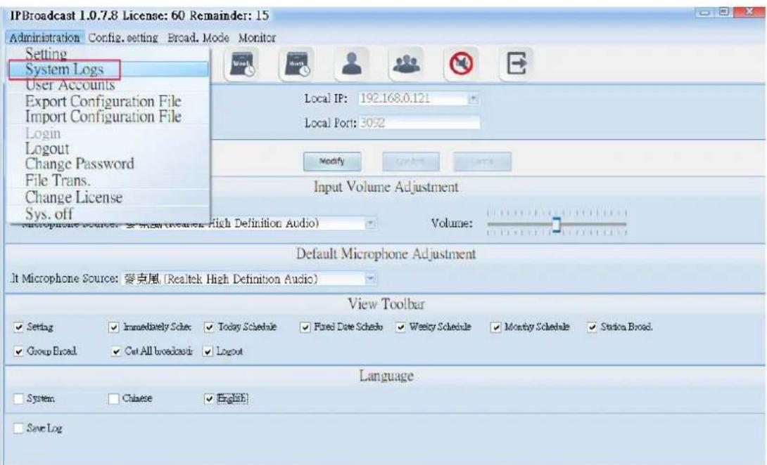Toggle the English language checkbox
The image size is (767, 465).
point(209,398)
